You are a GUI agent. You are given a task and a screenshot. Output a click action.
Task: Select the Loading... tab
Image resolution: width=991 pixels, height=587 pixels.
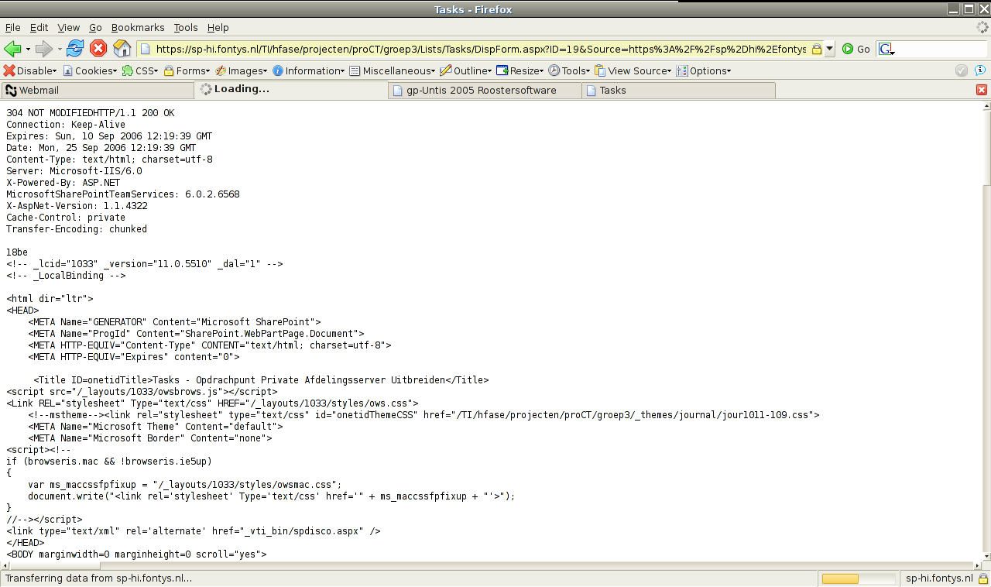[291, 90]
